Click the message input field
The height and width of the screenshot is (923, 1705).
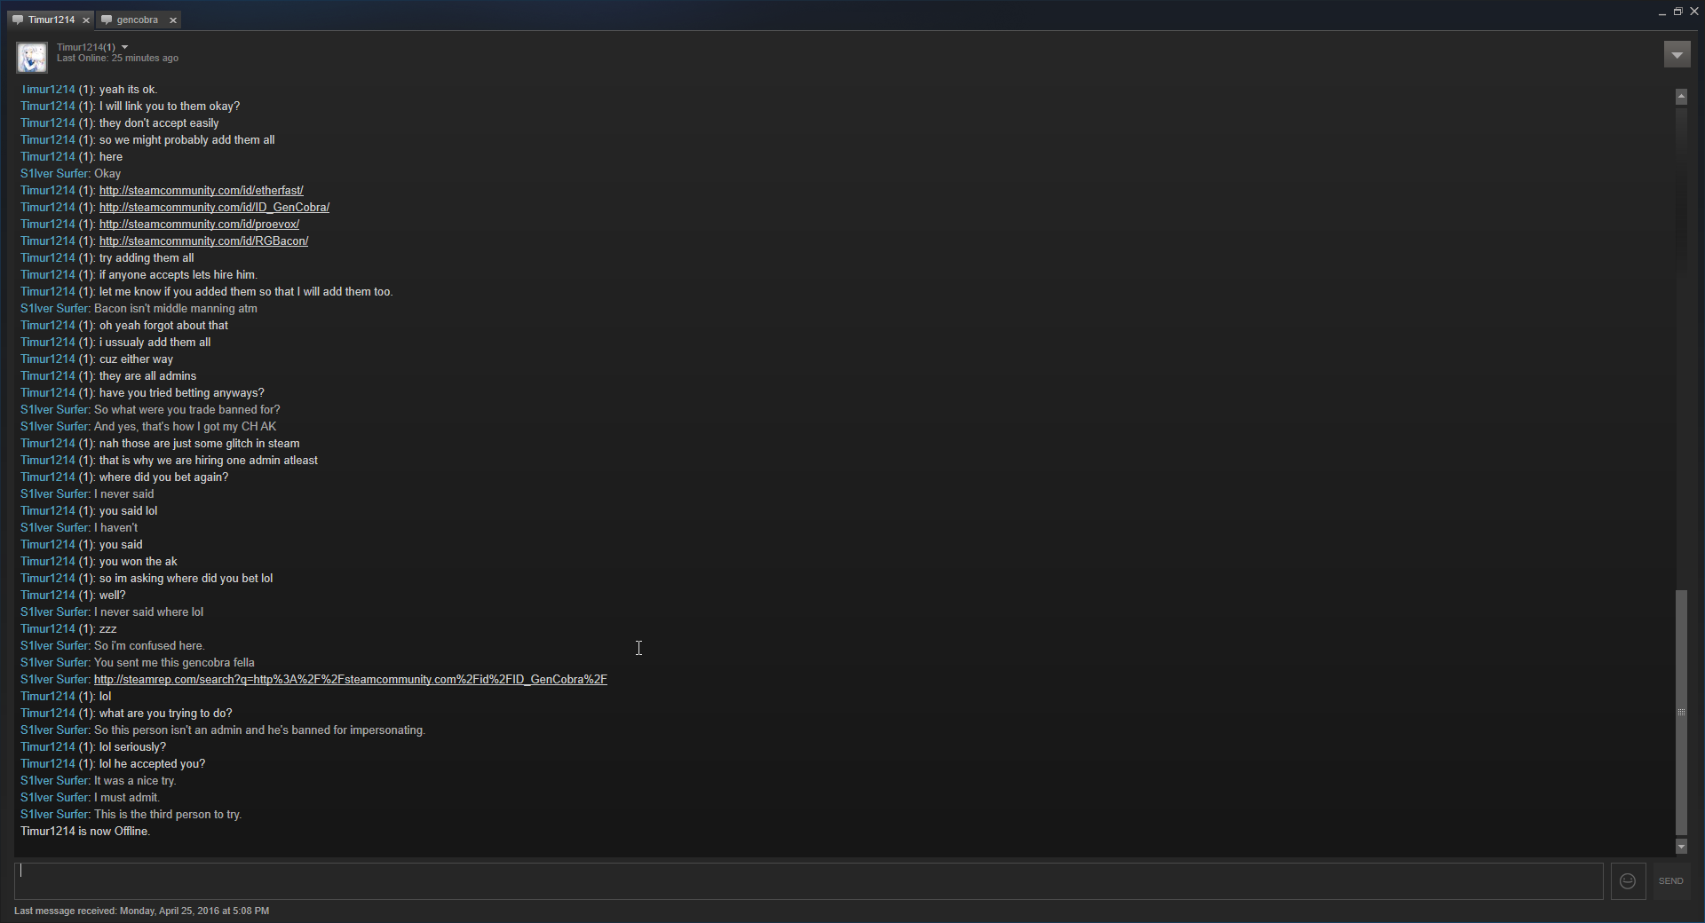[808, 881]
